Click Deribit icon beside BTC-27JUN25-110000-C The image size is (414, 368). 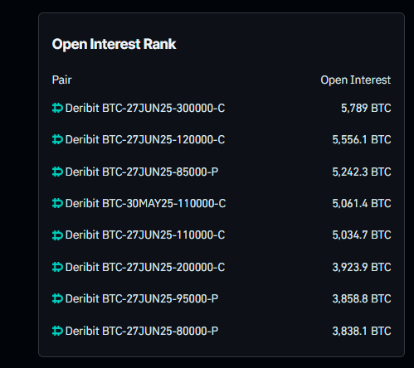(57, 235)
